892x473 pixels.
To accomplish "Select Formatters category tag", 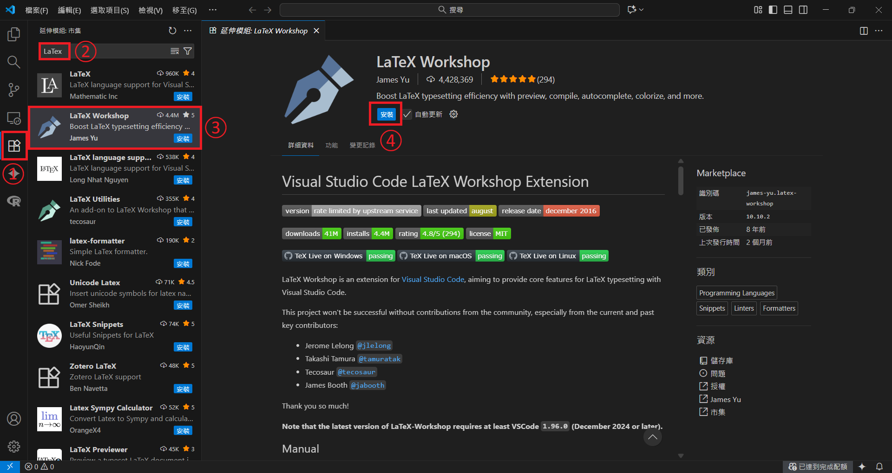I will [779, 308].
